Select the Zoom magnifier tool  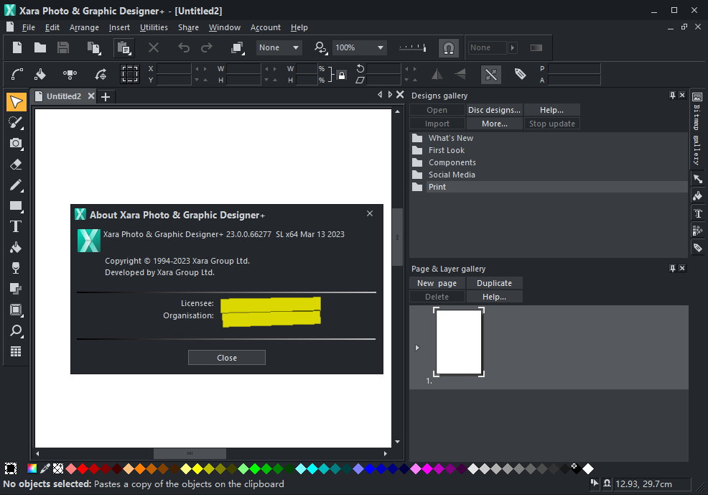coord(16,331)
